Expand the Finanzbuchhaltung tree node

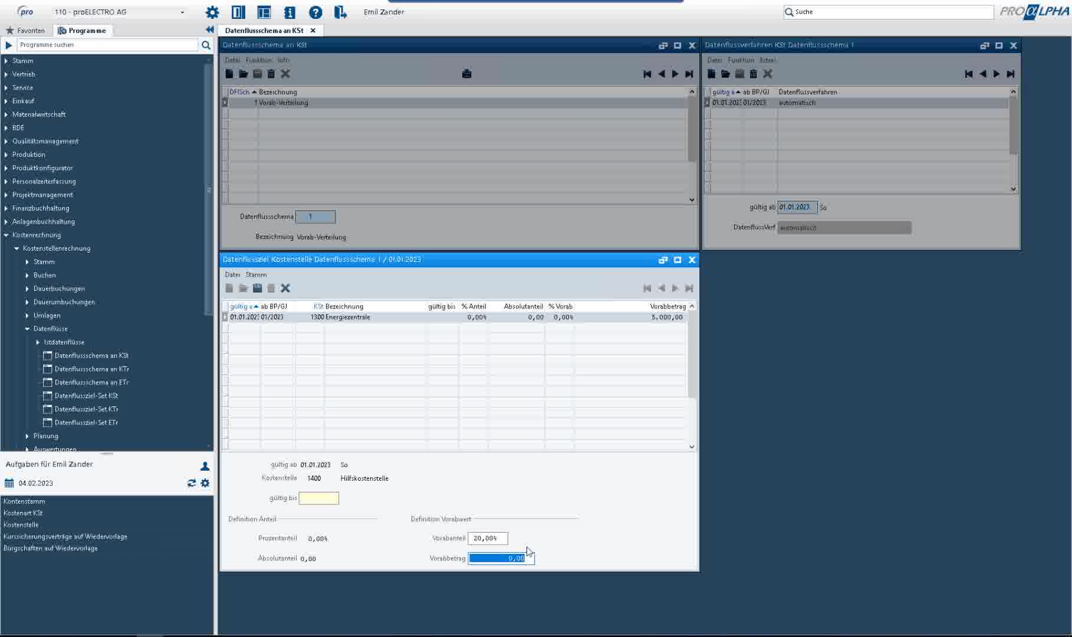6,208
